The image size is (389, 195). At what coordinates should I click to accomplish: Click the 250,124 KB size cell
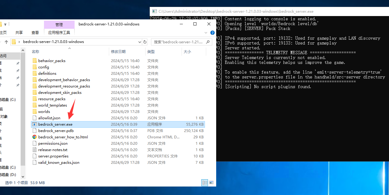(x=194, y=131)
